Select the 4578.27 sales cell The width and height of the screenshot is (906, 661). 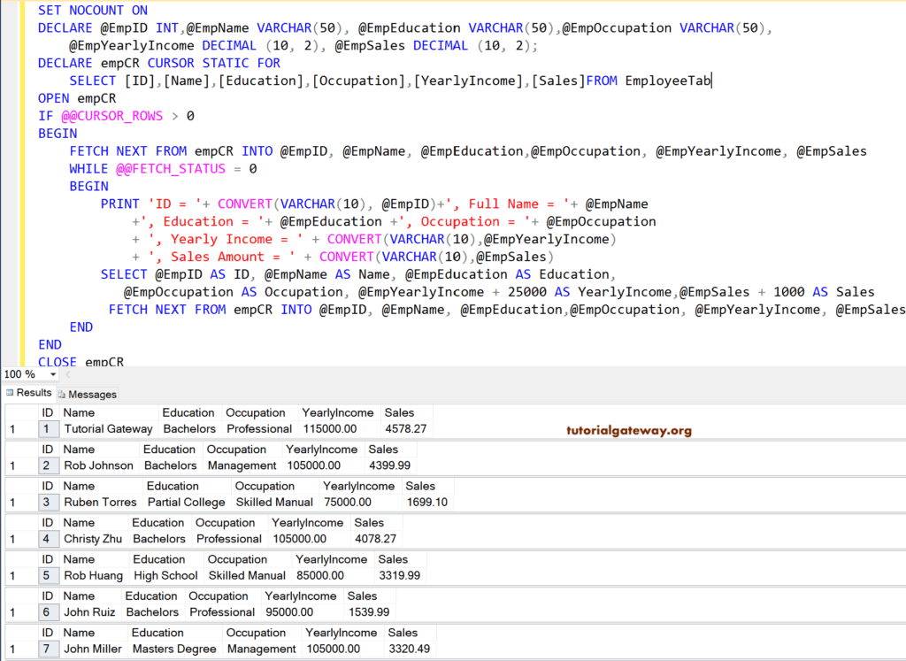[x=407, y=429]
